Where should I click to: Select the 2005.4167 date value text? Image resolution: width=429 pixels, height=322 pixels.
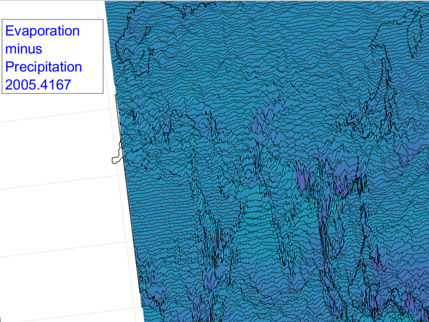coord(38,85)
